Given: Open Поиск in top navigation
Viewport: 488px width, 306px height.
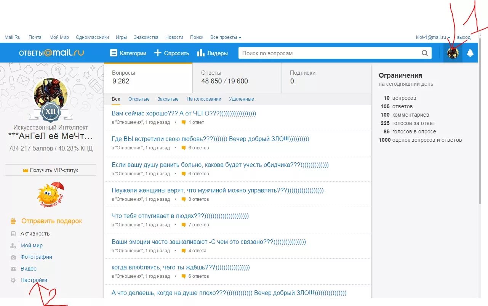Looking at the screenshot, I should [197, 37].
